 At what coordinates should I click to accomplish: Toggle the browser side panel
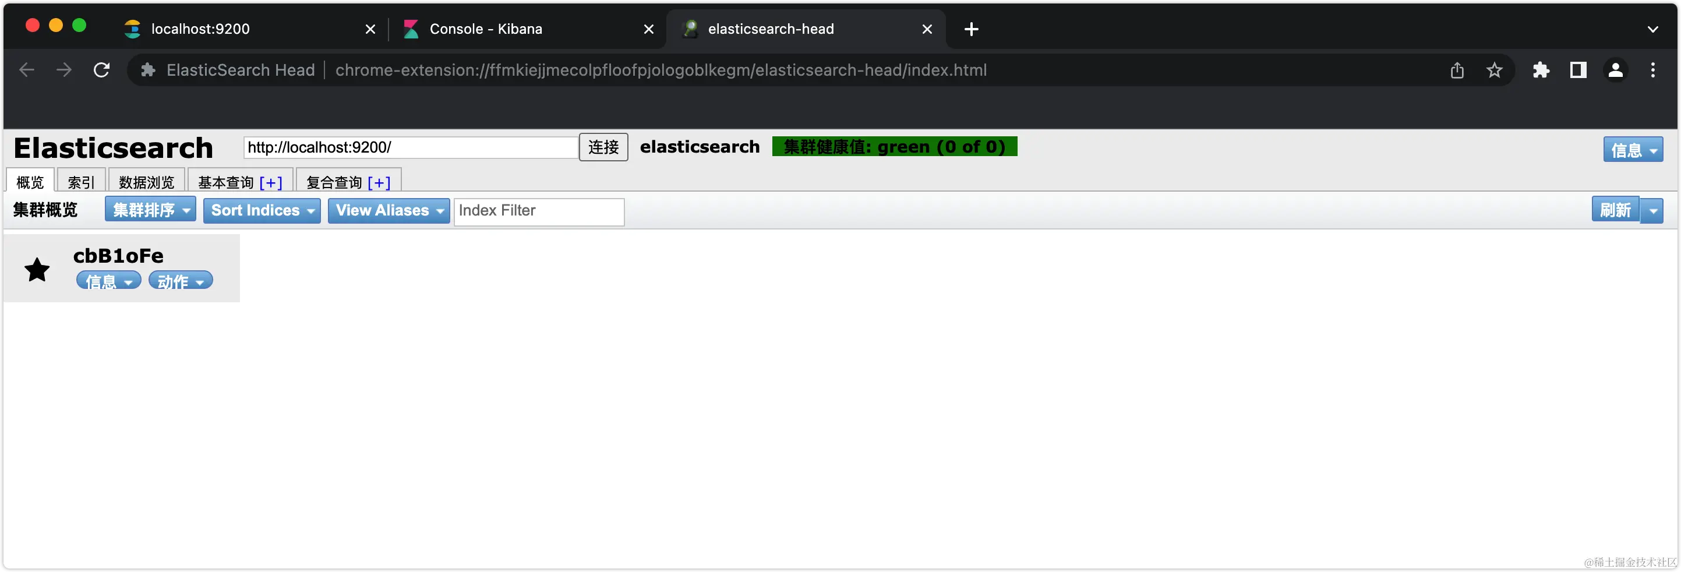[1578, 70]
